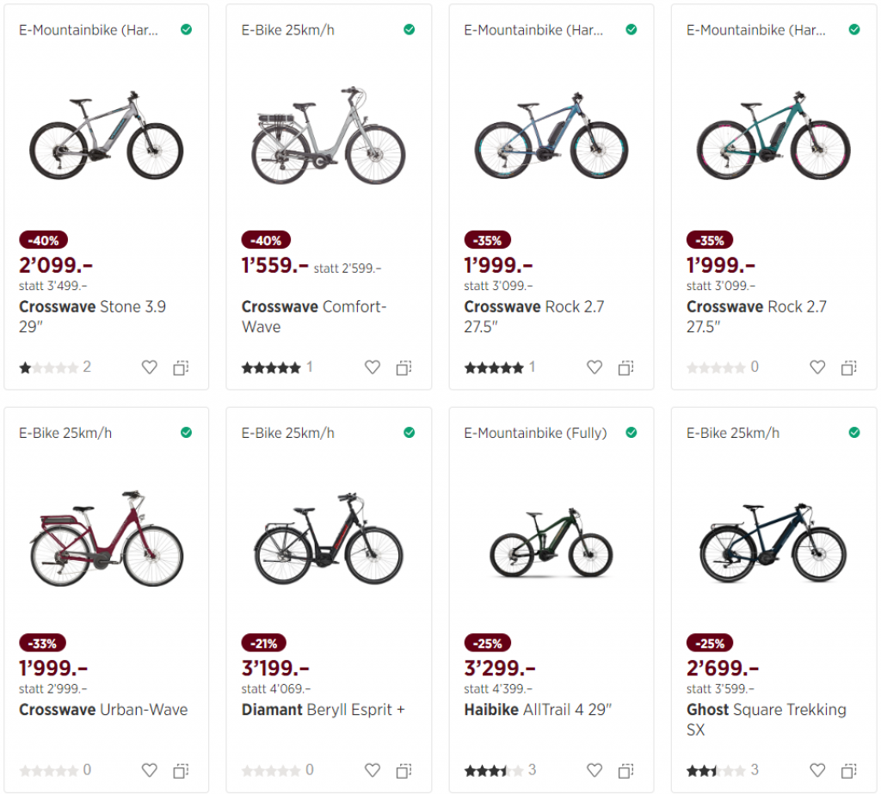Click Ghost Square Trekking SX title
881x795 pixels.
(x=766, y=719)
